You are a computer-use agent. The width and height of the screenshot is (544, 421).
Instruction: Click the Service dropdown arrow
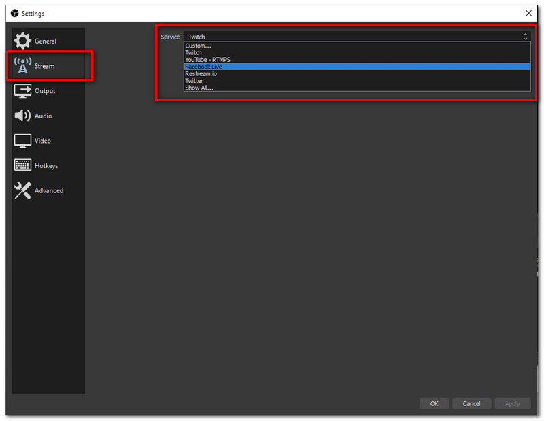525,37
